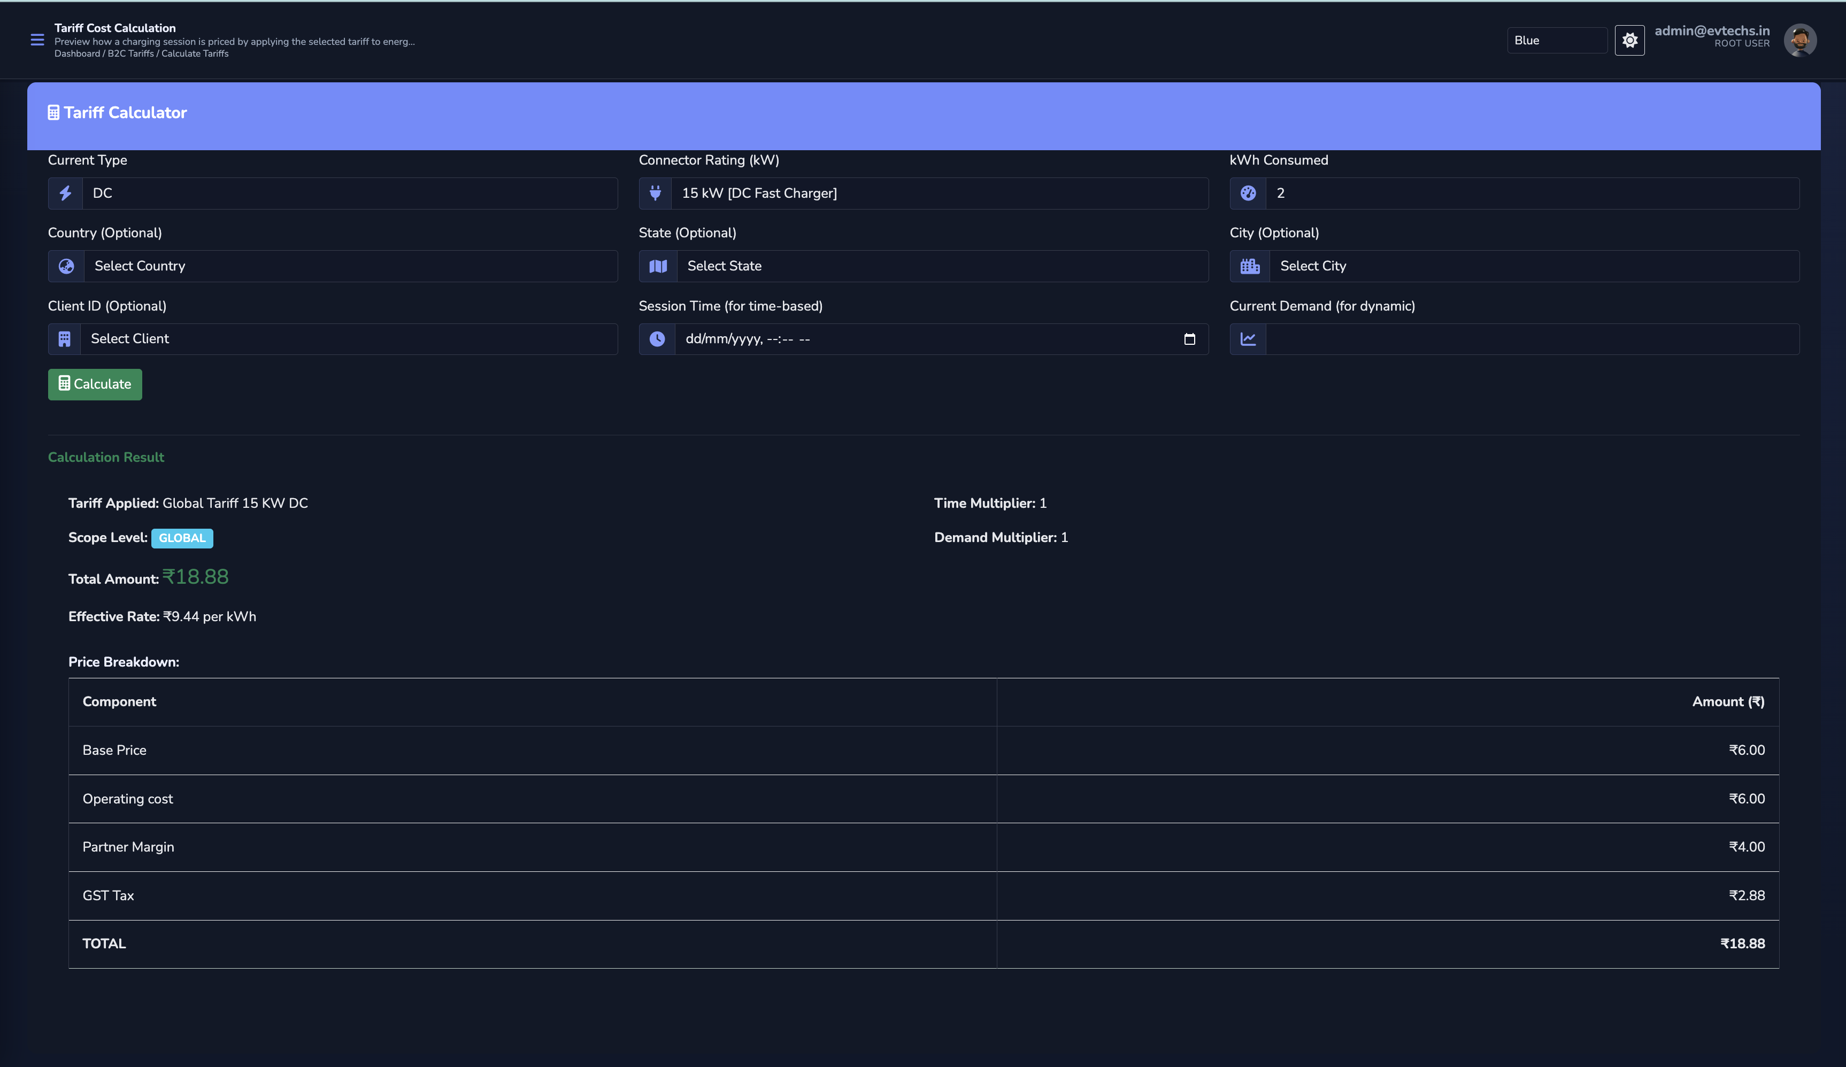Click the speedometer icon beside kWh Consumed
1846x1067 pixels.
(1248, 194)
